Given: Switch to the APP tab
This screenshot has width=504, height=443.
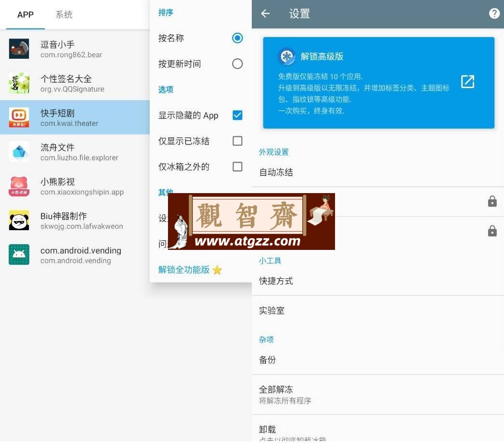Looking at the screenshot, I should 26,14.
